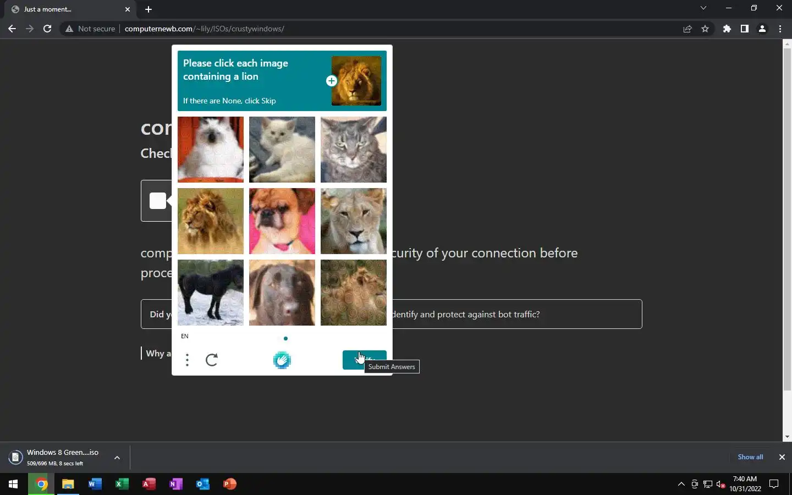
Task: Select the grey tabby cat image
Action: click(x=354, y=150)
